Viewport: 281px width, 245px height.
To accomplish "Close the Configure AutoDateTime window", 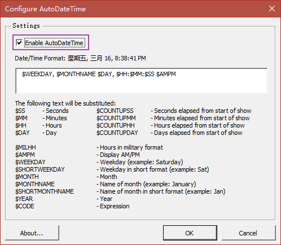I will click(272, 8).
